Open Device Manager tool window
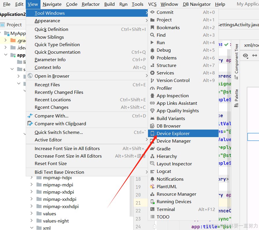Screen dimensions: 259x230 tap(183, 141)
